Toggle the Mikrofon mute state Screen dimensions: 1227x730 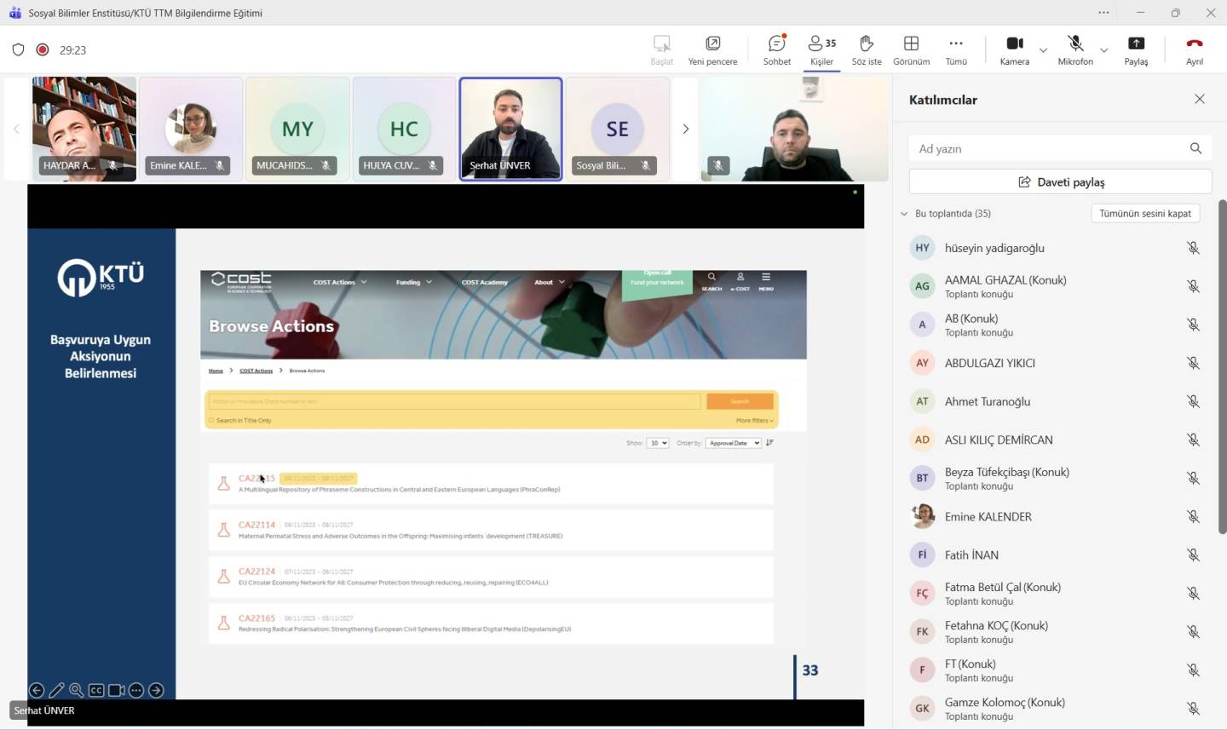pyautogui.click(x=1075, y=49)
